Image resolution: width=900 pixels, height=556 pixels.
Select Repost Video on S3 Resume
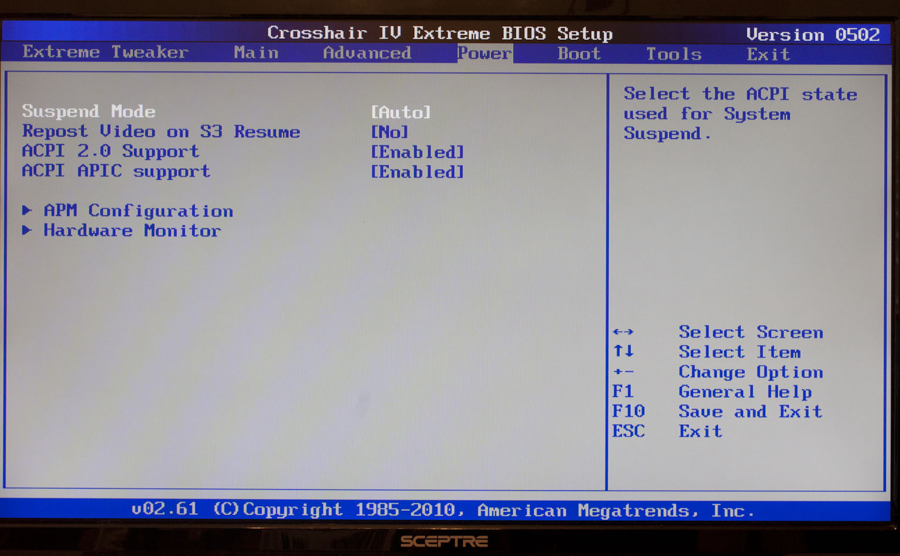(x=161, y=131)
